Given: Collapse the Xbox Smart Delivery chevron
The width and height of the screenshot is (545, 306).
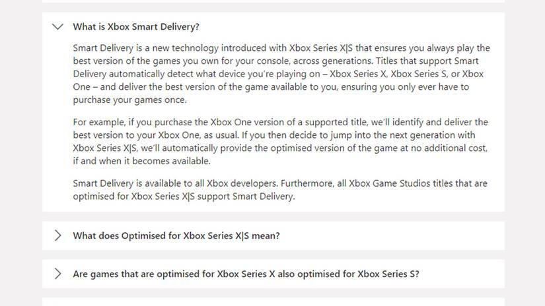Looking at the screenshot, I should tap(58, 27).
